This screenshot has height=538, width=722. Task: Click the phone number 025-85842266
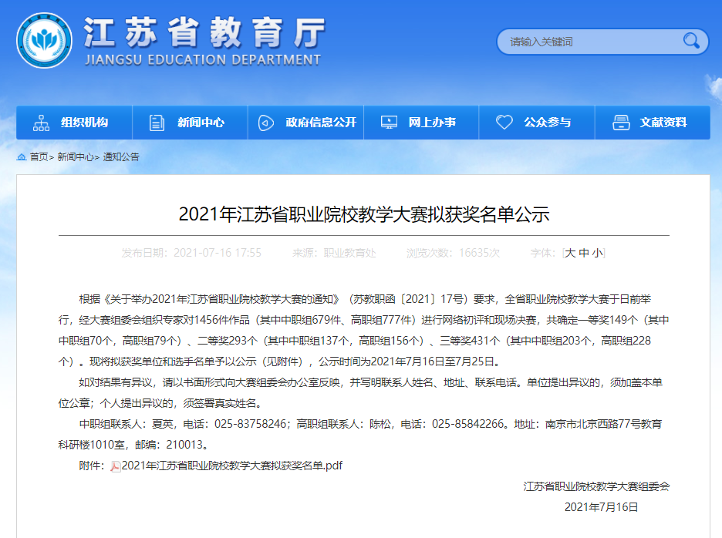(x=467, y=424)
